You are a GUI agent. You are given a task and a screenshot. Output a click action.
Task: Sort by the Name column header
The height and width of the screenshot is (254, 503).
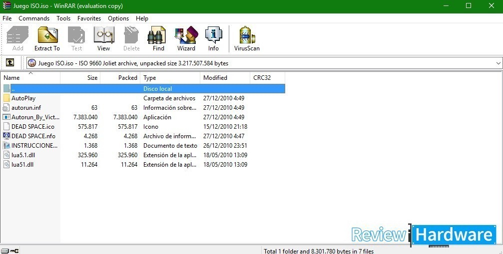click(x=30, y=77)
